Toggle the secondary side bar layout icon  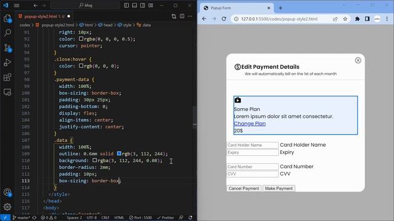coord(142,6)
